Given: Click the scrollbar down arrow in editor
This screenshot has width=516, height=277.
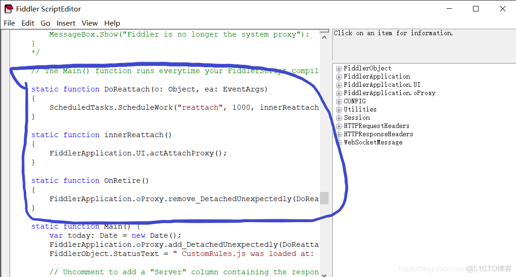Looking at the screenshot, I should pos(324,274).
